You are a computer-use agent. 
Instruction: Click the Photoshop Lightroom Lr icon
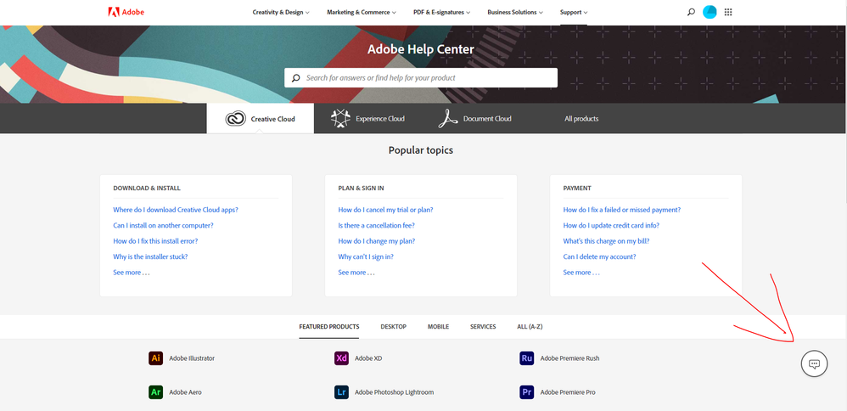click(341, 392)
